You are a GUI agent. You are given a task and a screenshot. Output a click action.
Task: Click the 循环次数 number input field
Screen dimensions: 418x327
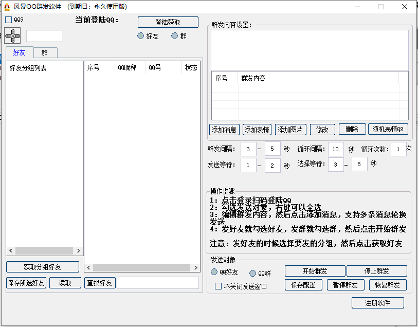(398, 149)
